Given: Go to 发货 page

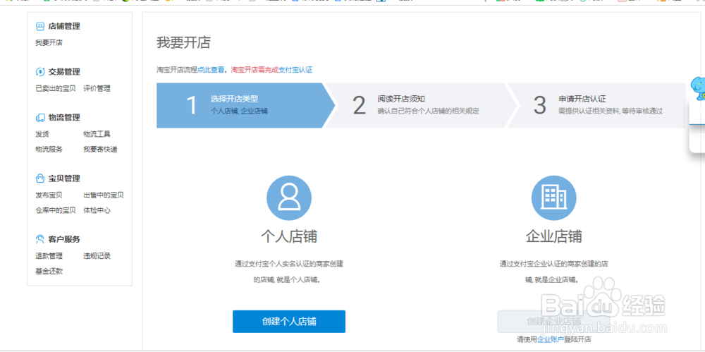Looking at the screenshot, I should tap(42, 134).
